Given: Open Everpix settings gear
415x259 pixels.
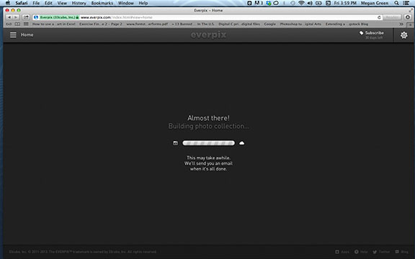Looking at the screenshot, I should 404,35.
